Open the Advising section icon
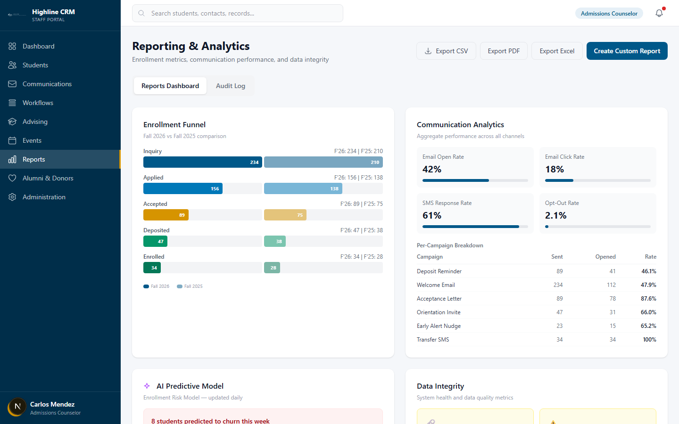This screenshot has height=424, width=679. pyautogui.click(x=12, y=122)
